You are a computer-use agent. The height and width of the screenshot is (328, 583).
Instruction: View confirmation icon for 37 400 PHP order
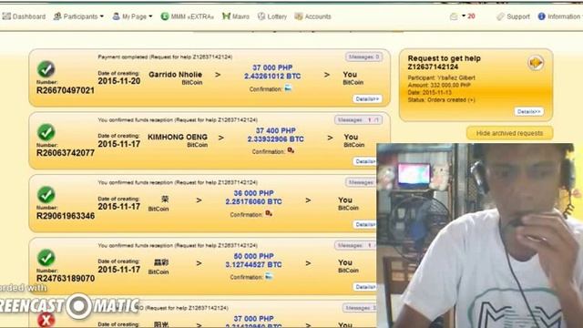[x=291, y=150]
